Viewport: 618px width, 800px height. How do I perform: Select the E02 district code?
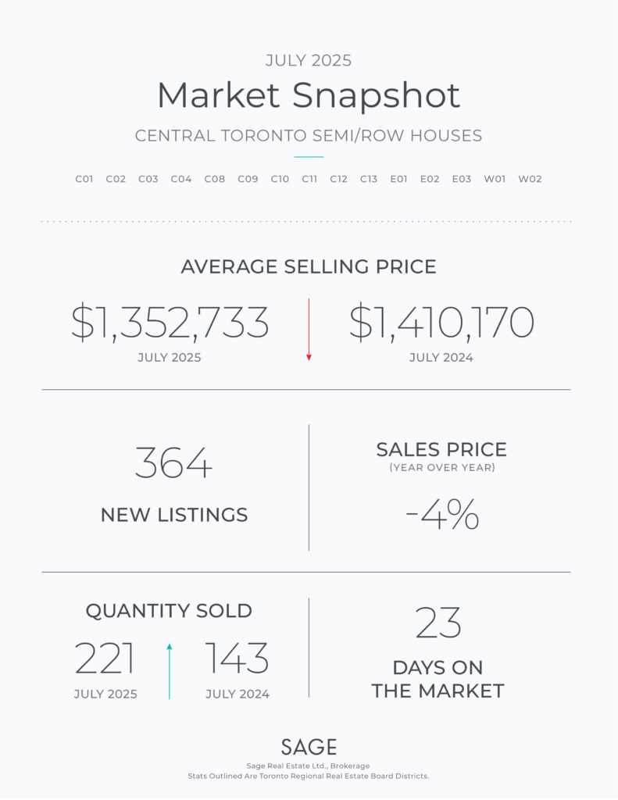point(430,179)
